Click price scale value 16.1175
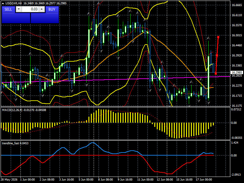This screenshot has width=244, height=183. pos(237,106)
